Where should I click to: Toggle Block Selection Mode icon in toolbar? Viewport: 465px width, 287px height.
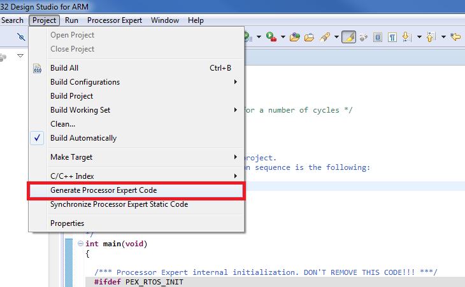pyautogui.click(x=378, y=37)
